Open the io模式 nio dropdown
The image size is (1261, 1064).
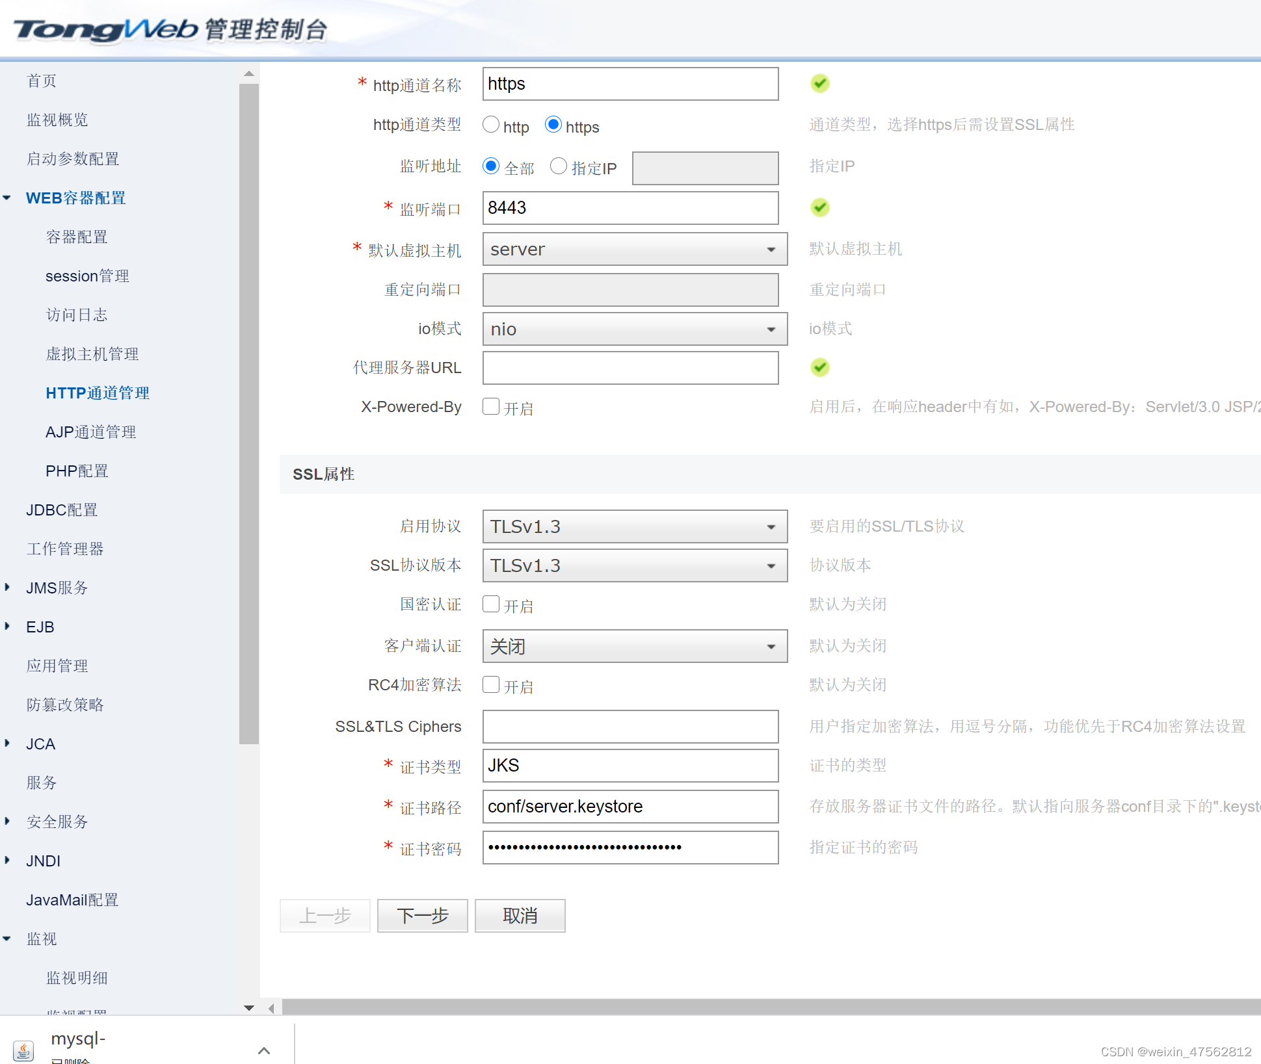tap(635, 329)
